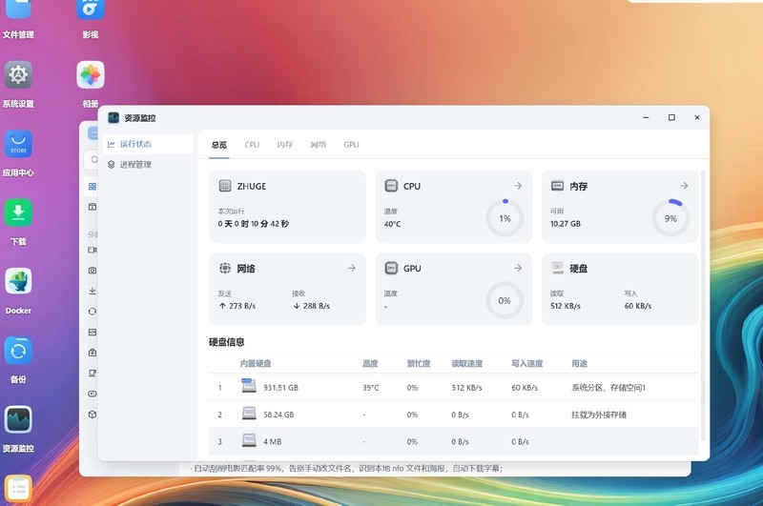Click the uptime 0 天 0 时 10 分 42 秒
The image size is (763, 506).
[253, 224]
